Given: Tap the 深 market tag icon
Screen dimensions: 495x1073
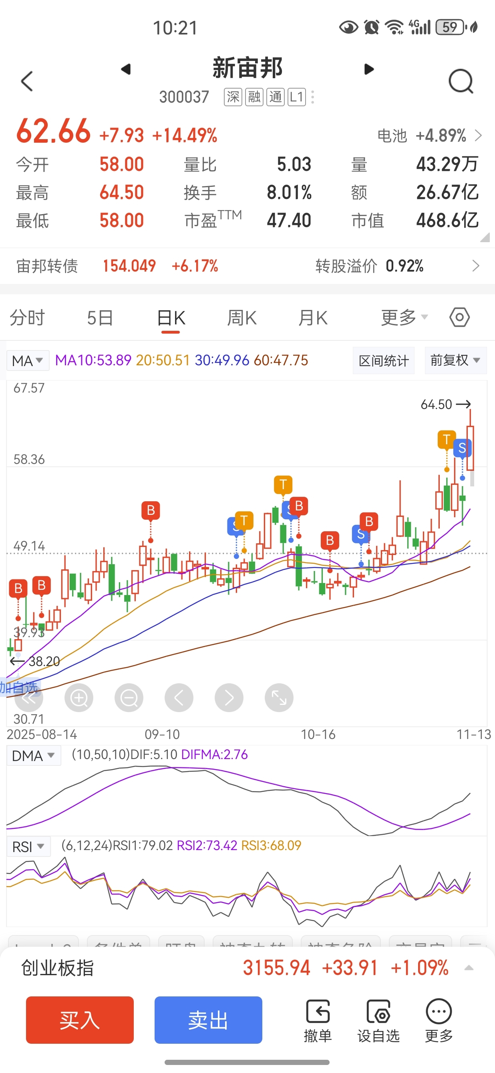Looking at the screenshot, I should pos(233,97).
